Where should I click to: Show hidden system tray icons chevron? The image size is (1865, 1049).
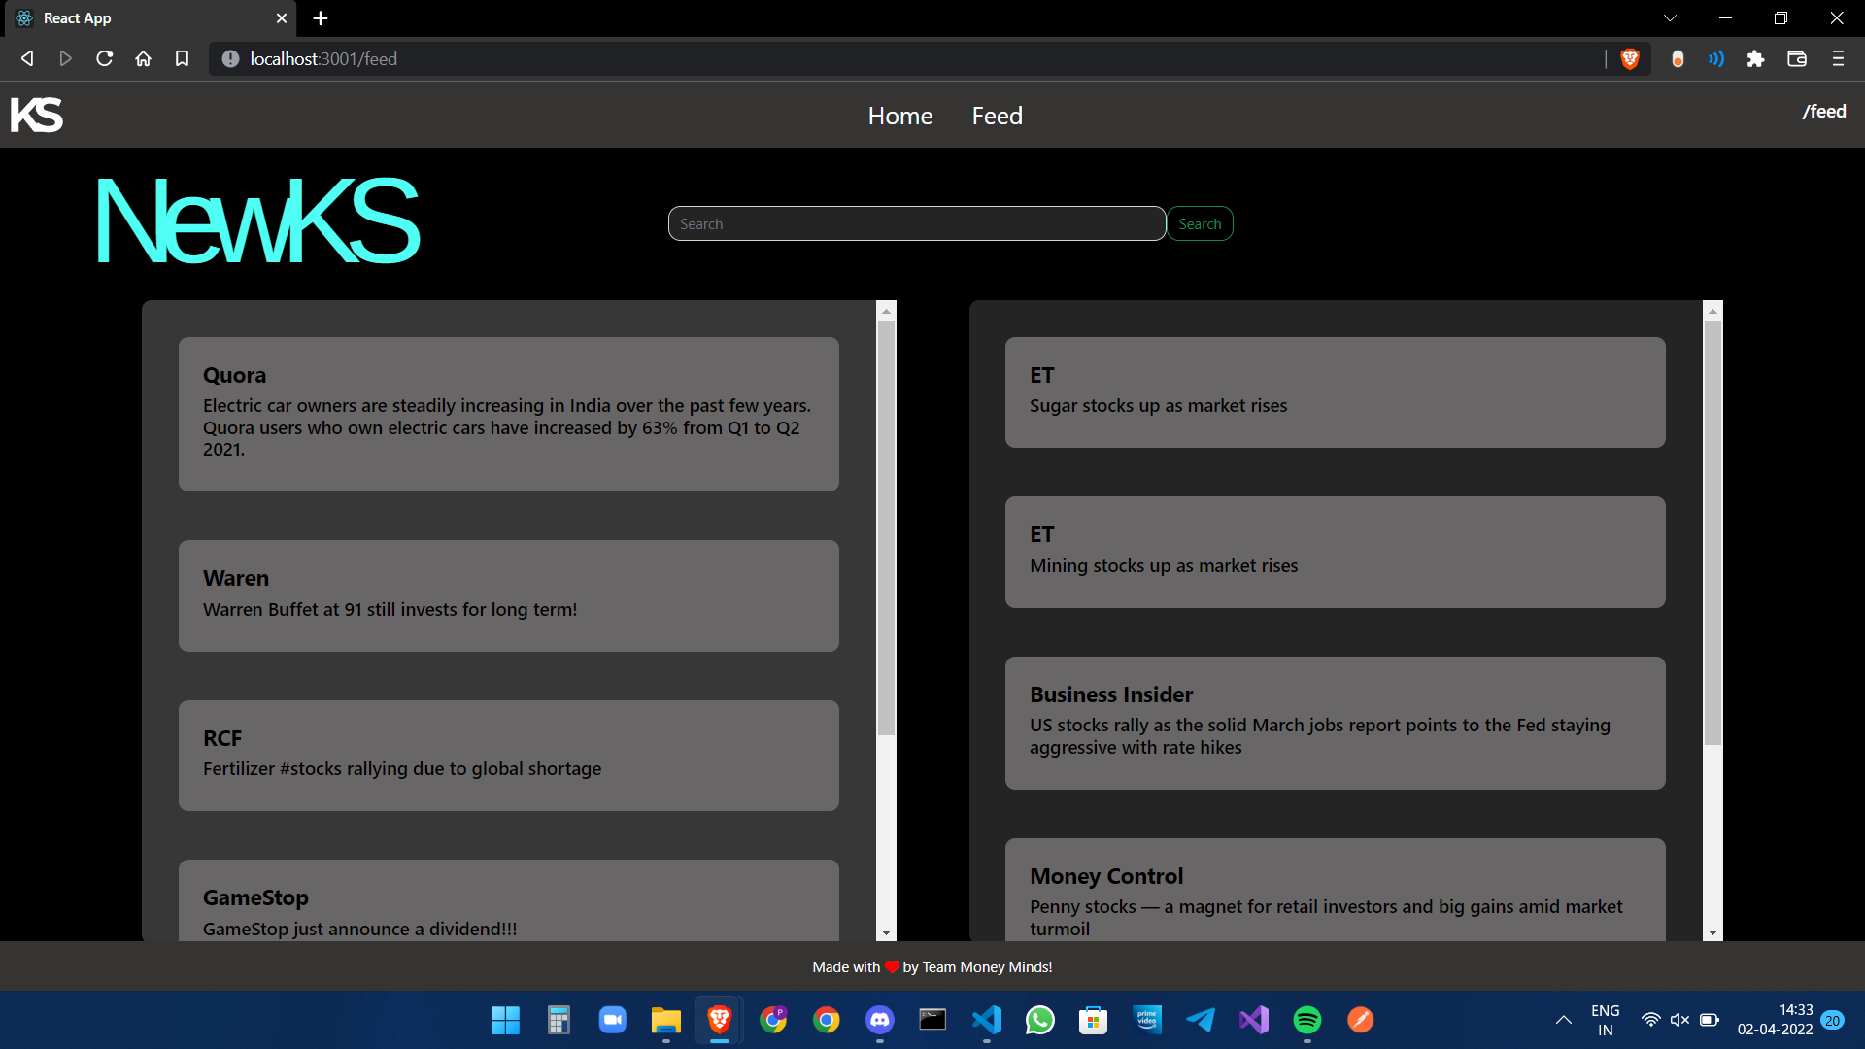1563,1020
